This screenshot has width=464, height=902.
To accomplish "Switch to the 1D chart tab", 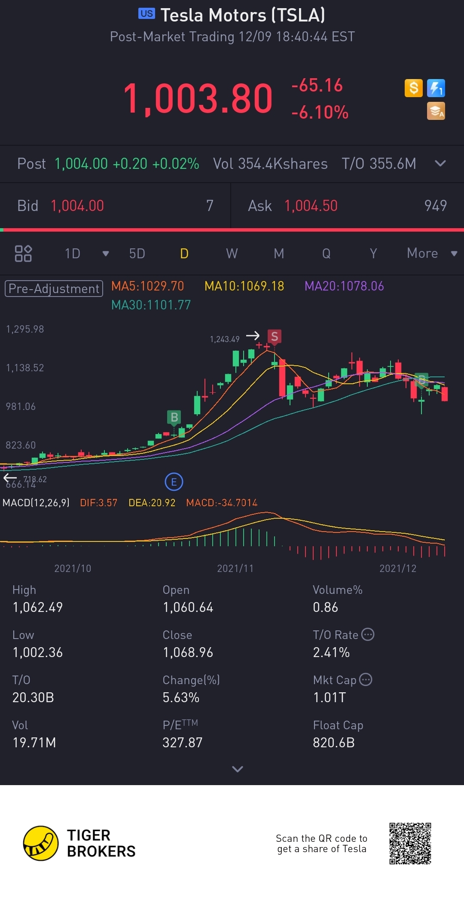I will point(73,254).
